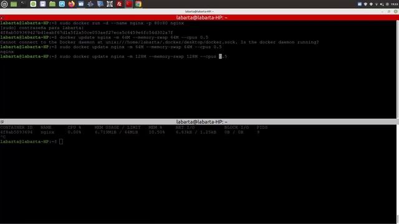
Task: Open the blue monitor app launcher in the panel
Action: [100, 4]
